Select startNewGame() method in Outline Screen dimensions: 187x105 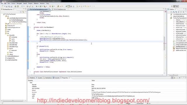tap(180, 47)
